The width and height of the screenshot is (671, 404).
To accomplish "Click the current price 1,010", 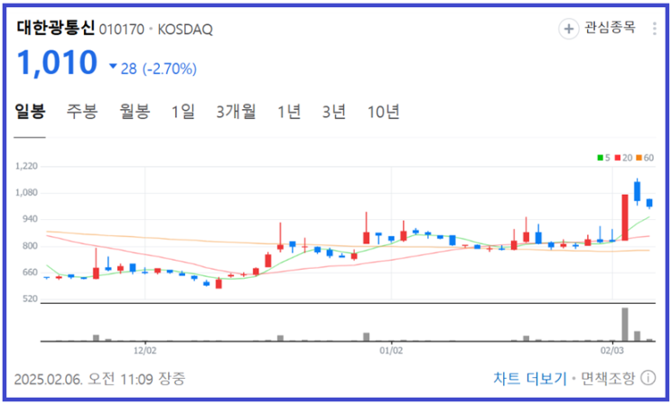I will click(x=57, y=63).
